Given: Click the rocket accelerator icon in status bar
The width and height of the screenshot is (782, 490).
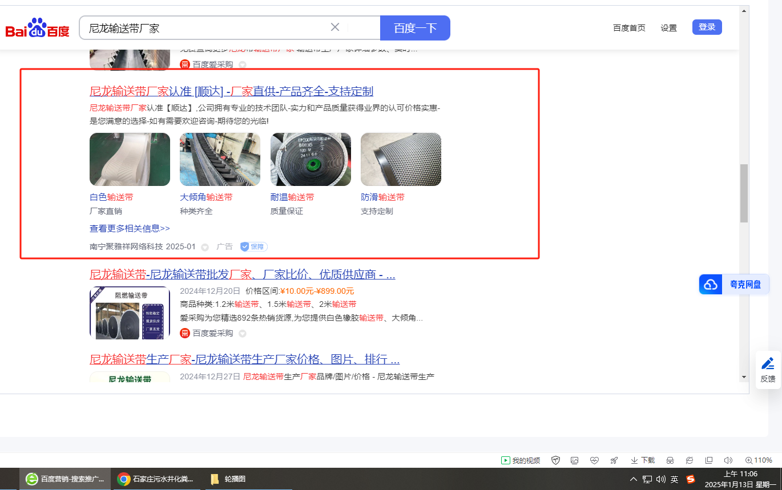Looking at the screenshot, I should point(614,460).
